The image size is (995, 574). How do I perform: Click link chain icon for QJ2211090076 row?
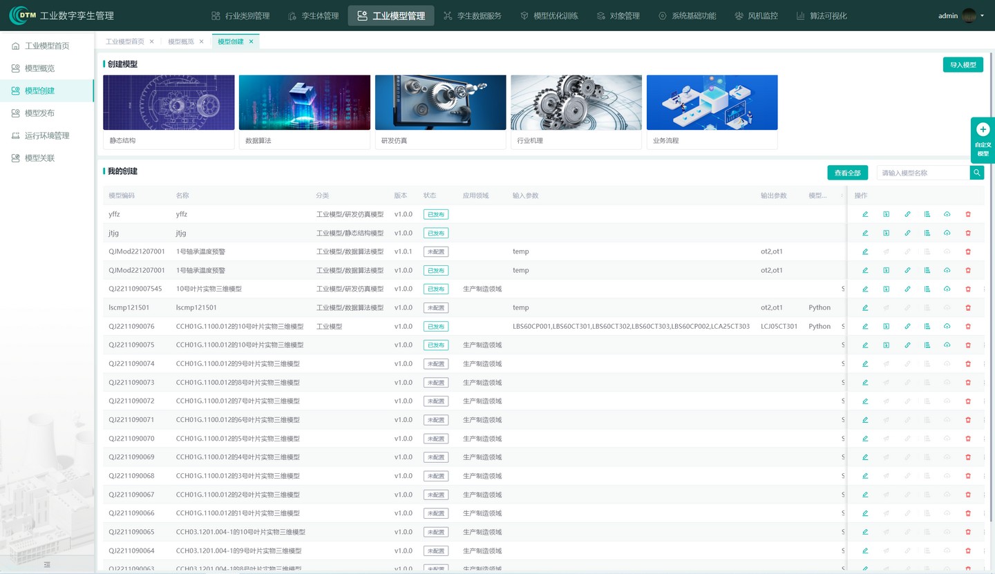click(x=907, y=326)
